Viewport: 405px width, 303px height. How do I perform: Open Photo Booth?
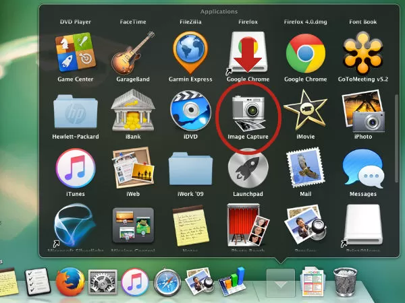tap(248, 226)
